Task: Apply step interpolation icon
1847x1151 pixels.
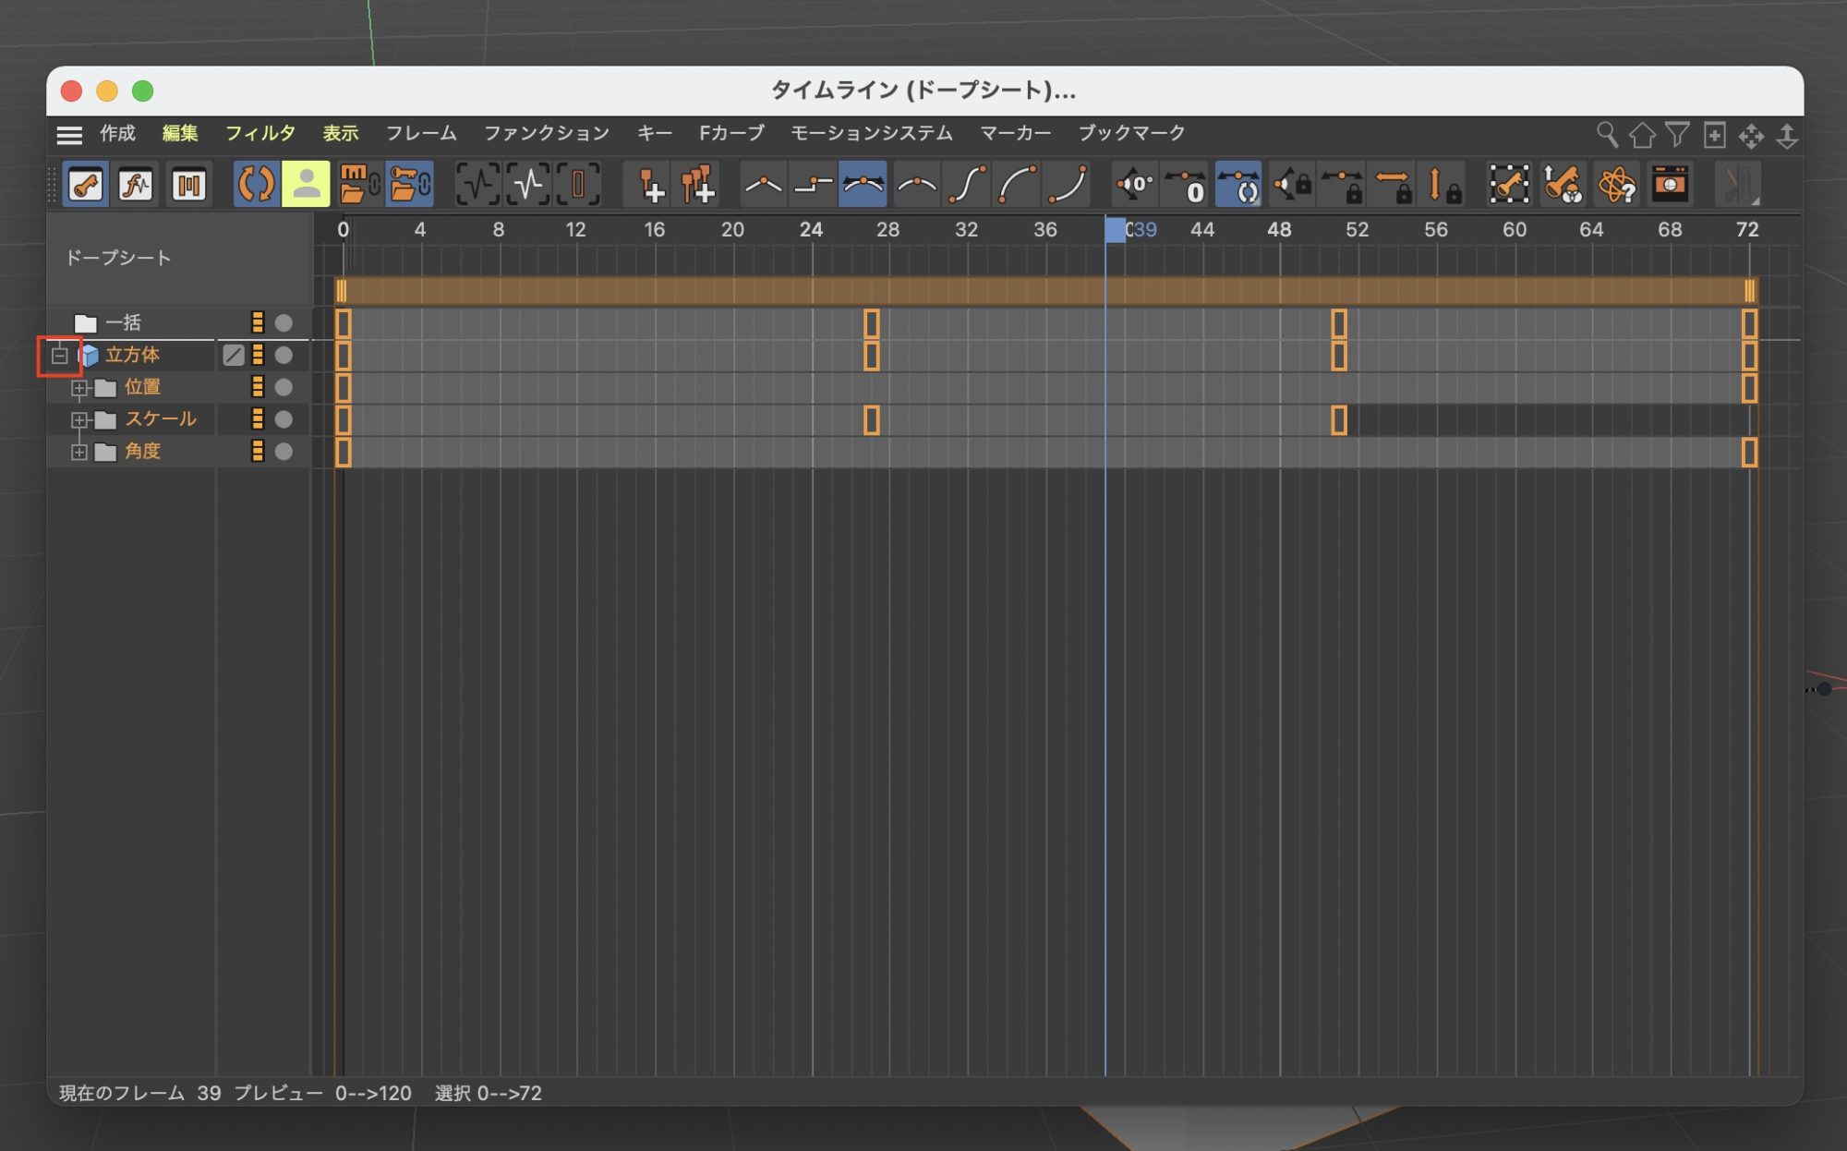Action: pos(813,184)
